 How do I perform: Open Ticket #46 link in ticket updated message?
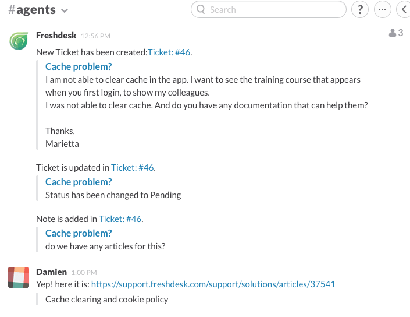133,168
